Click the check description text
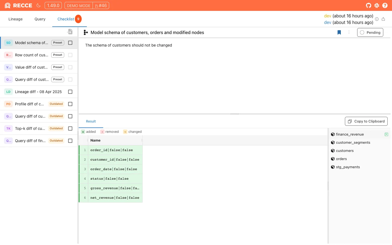Screen dimensions: 392x245 [128, 45]
